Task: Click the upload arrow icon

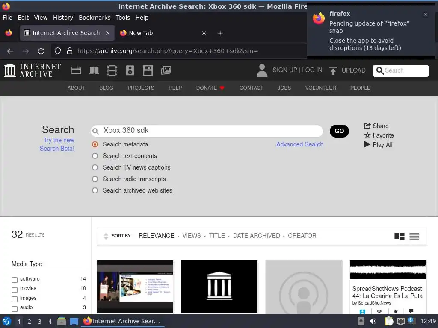Action: coord(333,70)
